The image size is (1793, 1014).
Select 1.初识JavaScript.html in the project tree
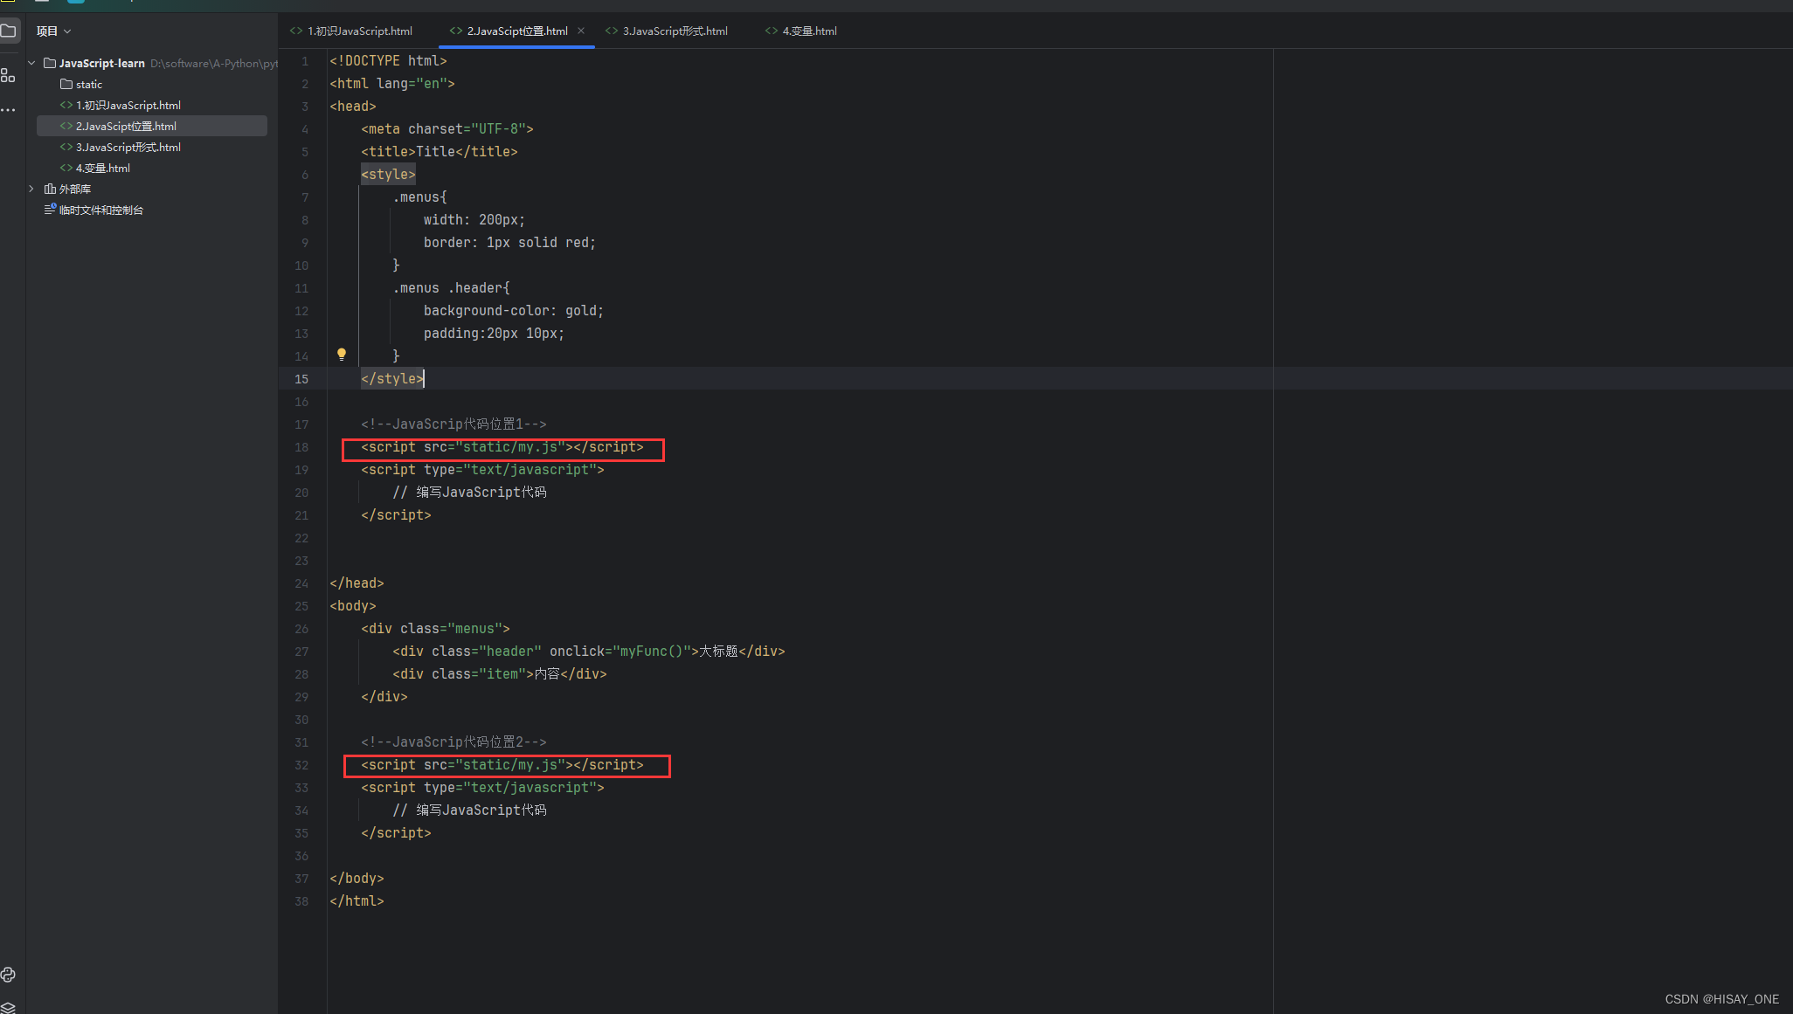pos(121,105)
